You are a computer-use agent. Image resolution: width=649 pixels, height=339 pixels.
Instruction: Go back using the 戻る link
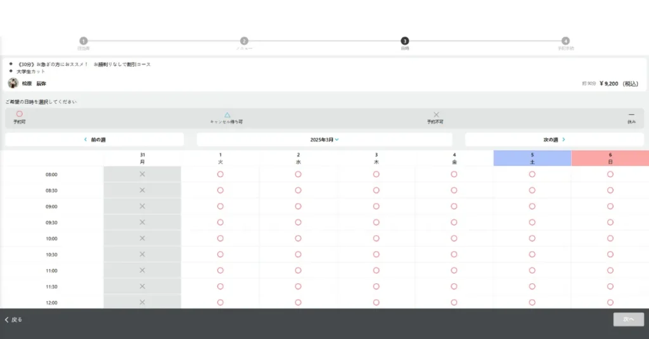click(x=13, y=319)
